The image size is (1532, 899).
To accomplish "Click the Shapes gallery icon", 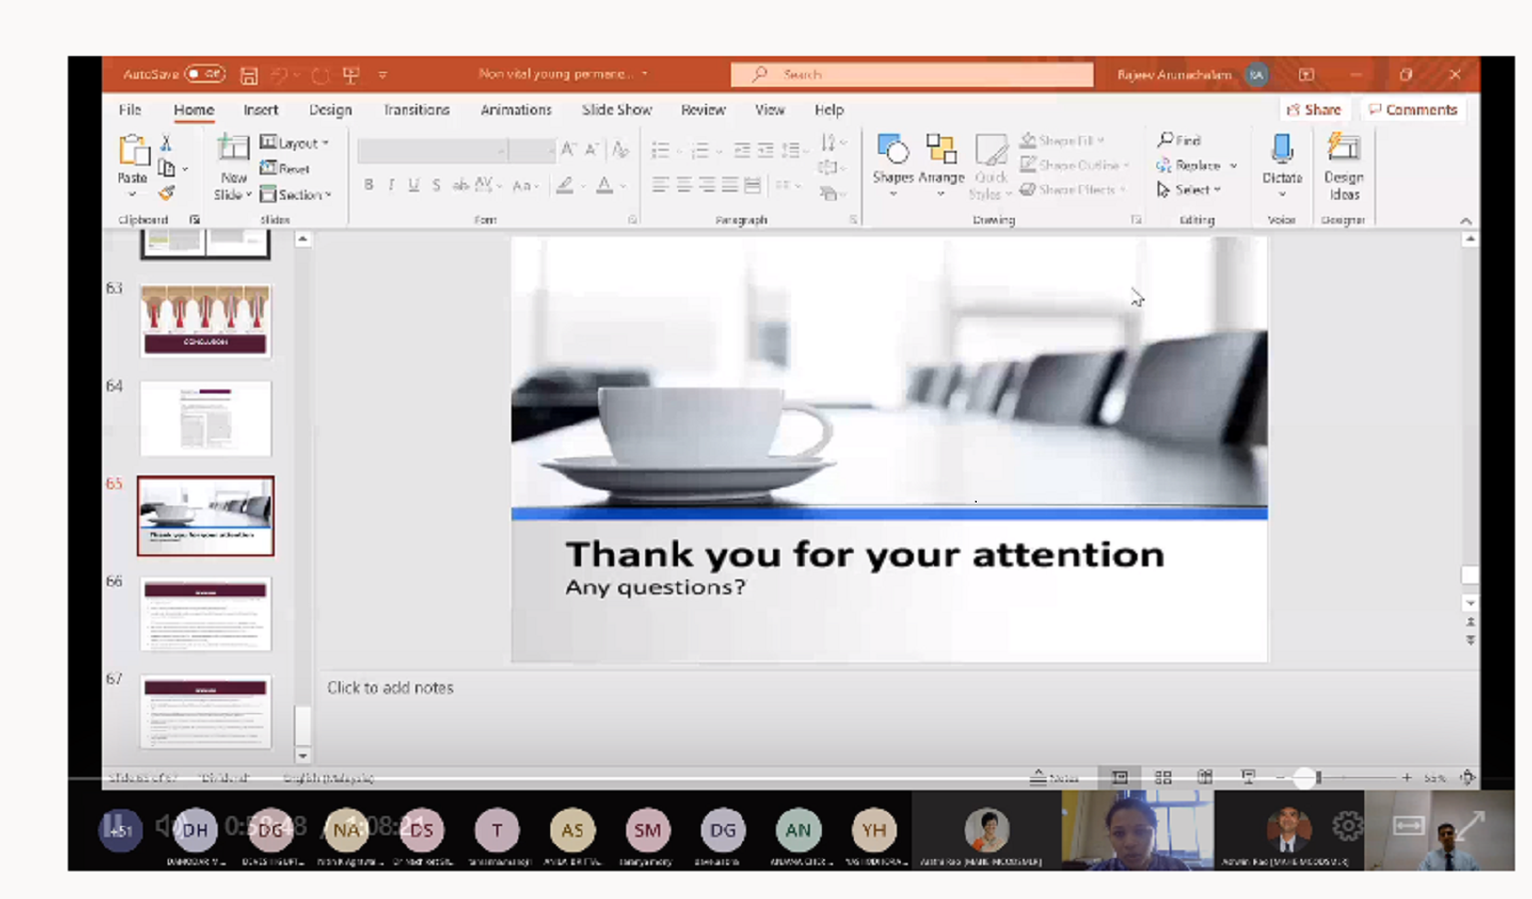I will pyautogui.click(x=892, y=152).
